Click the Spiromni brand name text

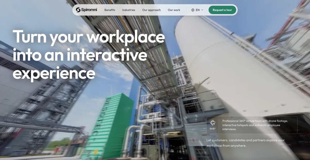(x=89, y=10)
